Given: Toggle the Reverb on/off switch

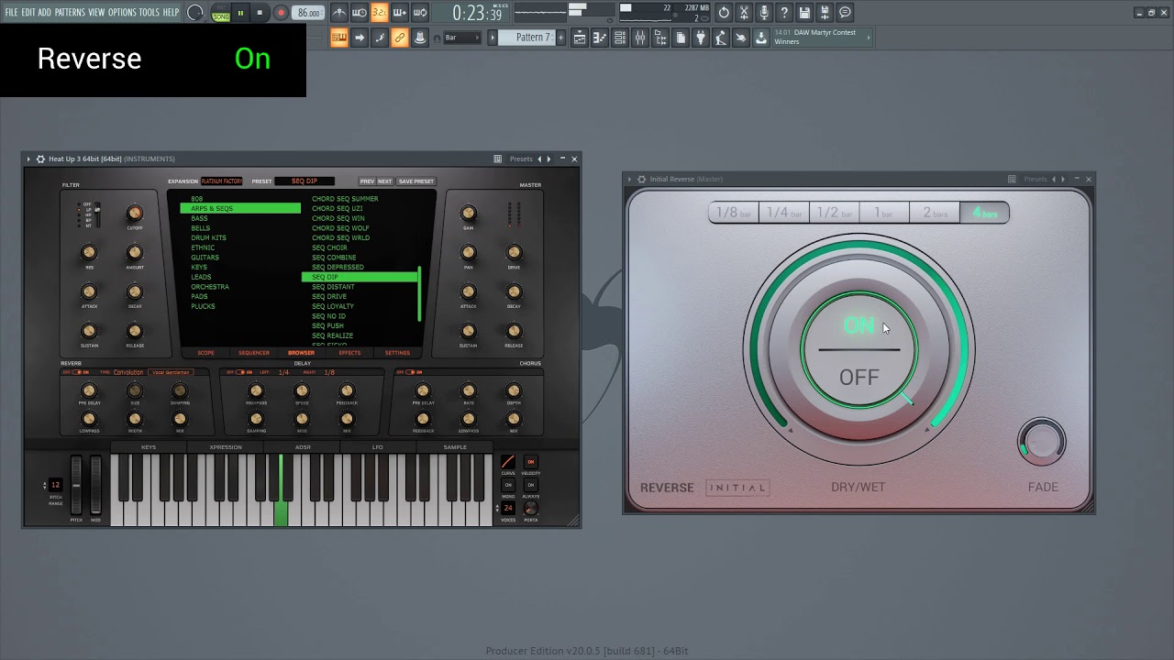Looking at the screenshot, I should [x=76, y=372].
